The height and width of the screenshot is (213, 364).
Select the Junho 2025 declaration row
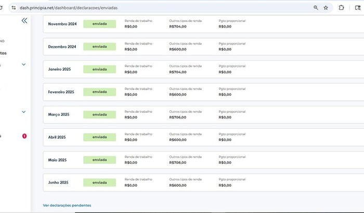(x=203, y=182)
